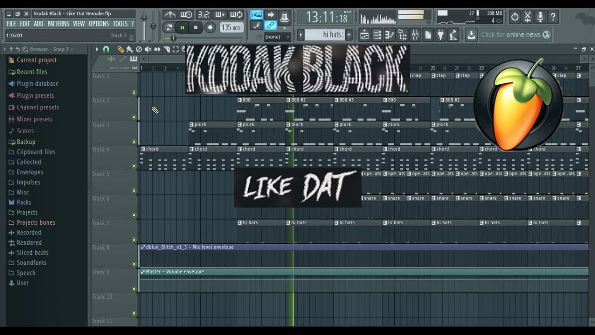Open the Playlist view button
Screen dimensions: 595x335
point(364,34)
